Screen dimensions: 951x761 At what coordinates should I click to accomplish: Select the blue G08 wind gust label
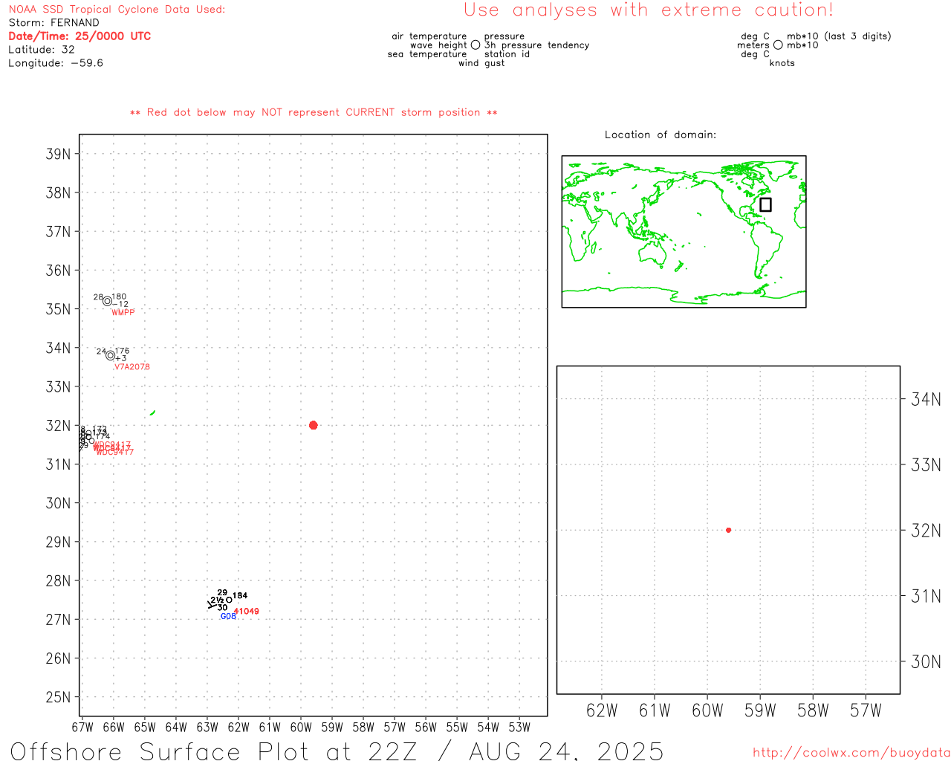click(228, 617)
